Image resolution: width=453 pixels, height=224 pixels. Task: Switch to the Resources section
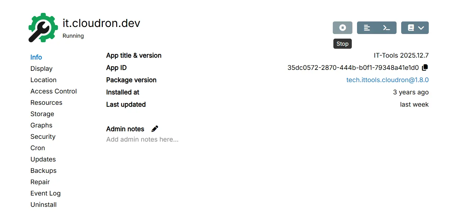[46, 103]
